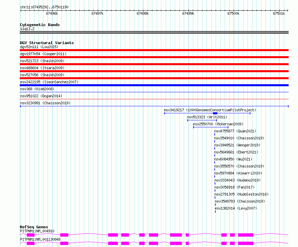
Task: Open esv3419217 (1000GenomesConsortiumPilotProject) variant
Action: [210, 110]
